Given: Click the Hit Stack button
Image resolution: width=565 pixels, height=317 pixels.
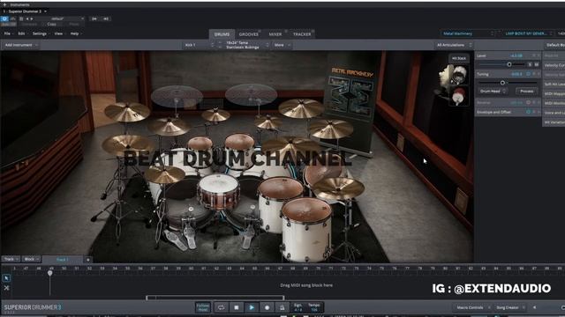Looking at the screenshot, I should tap(459, 58).
